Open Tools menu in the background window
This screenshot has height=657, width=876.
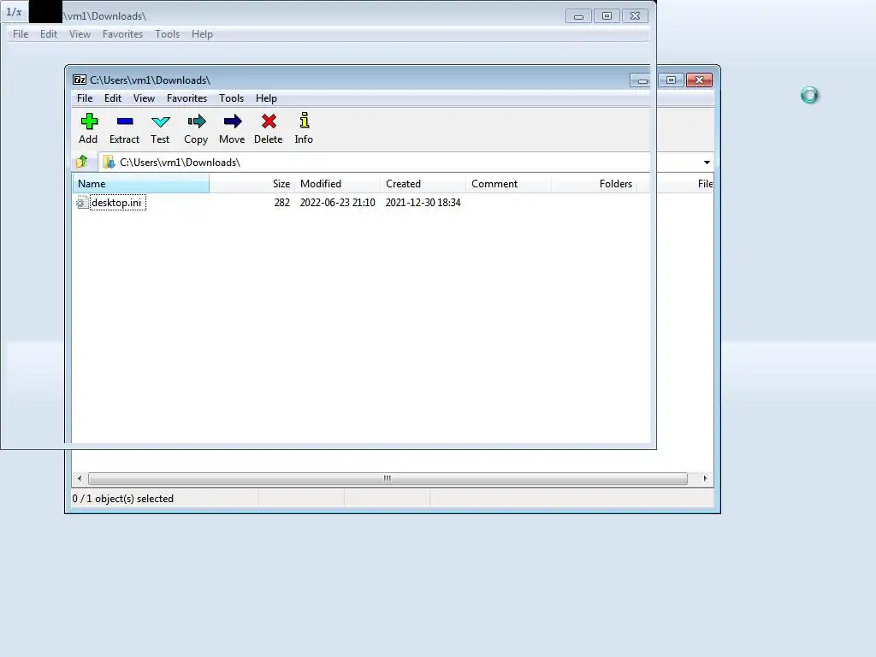coord(168,34)
